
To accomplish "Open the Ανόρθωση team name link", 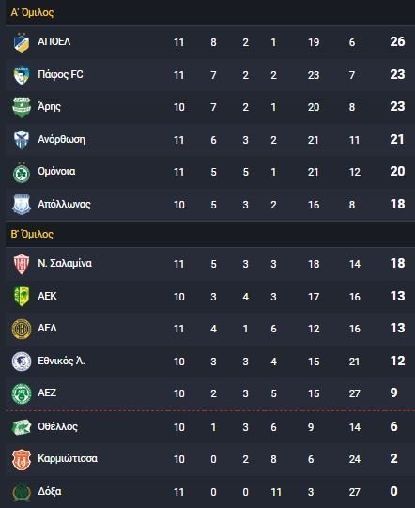I will click(x=61, y=140).
